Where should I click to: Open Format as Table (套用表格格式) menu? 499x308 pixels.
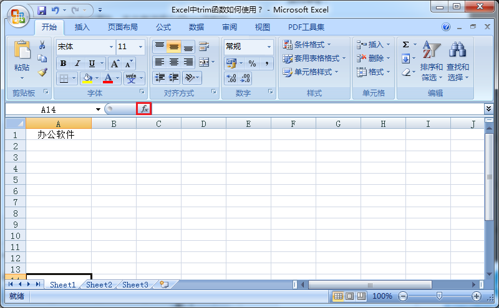[x=314, y=58]
